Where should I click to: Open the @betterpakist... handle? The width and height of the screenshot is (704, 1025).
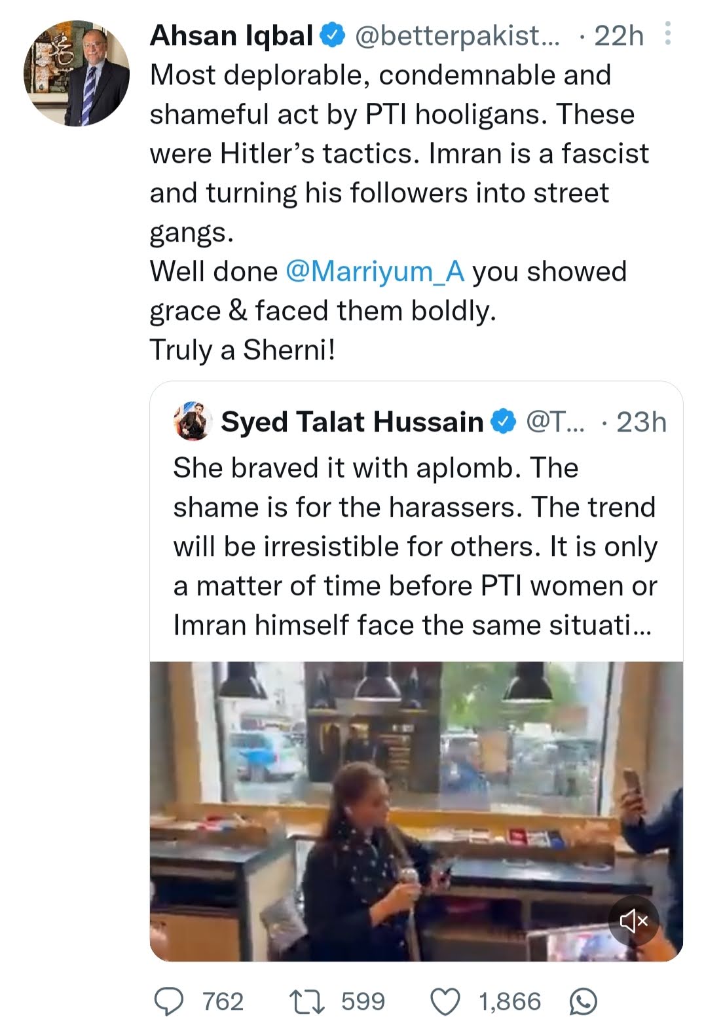457,36
